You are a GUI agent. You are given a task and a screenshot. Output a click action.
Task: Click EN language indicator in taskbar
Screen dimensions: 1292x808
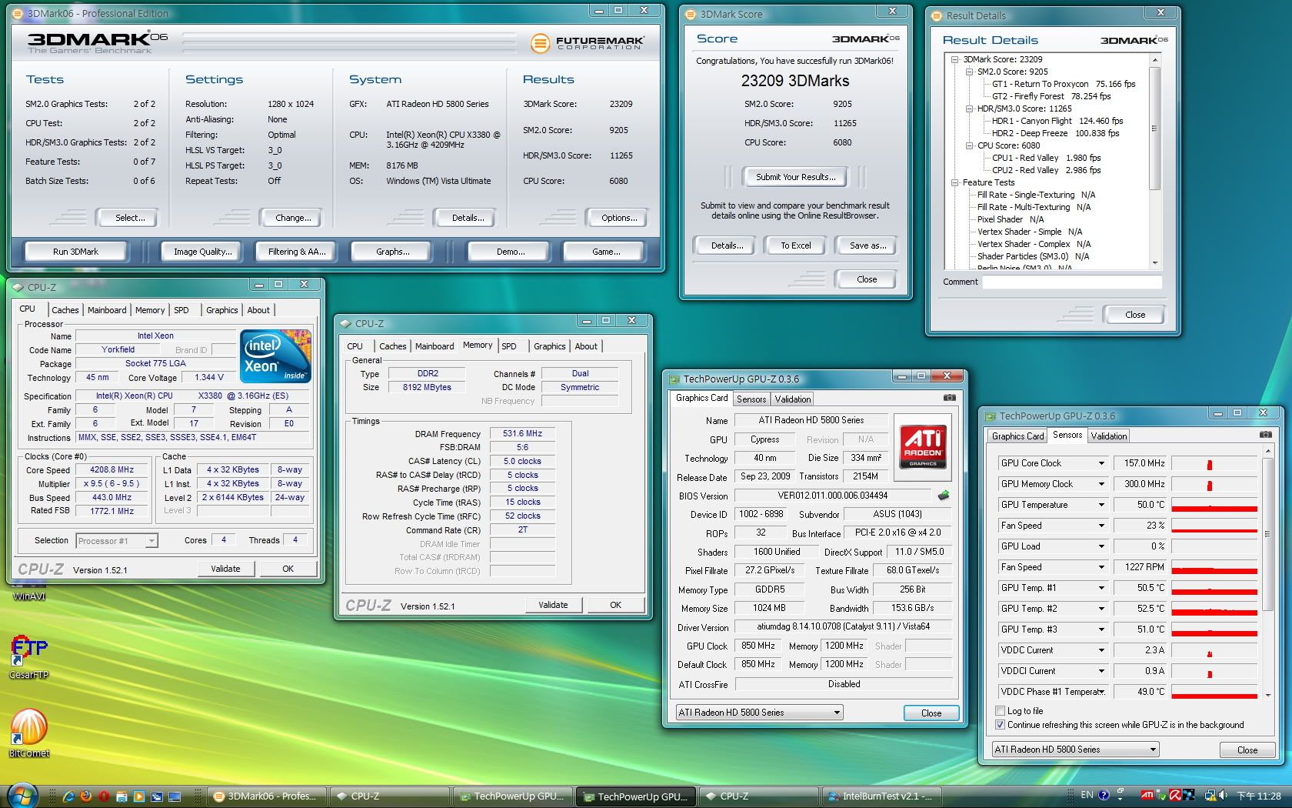coord(1087,796)
